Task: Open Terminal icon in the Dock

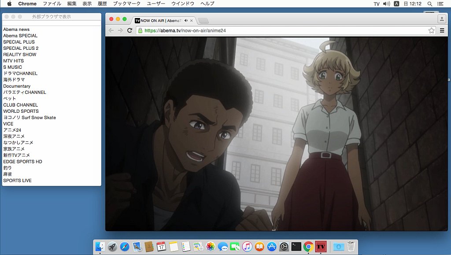Action: click(296, 247)
